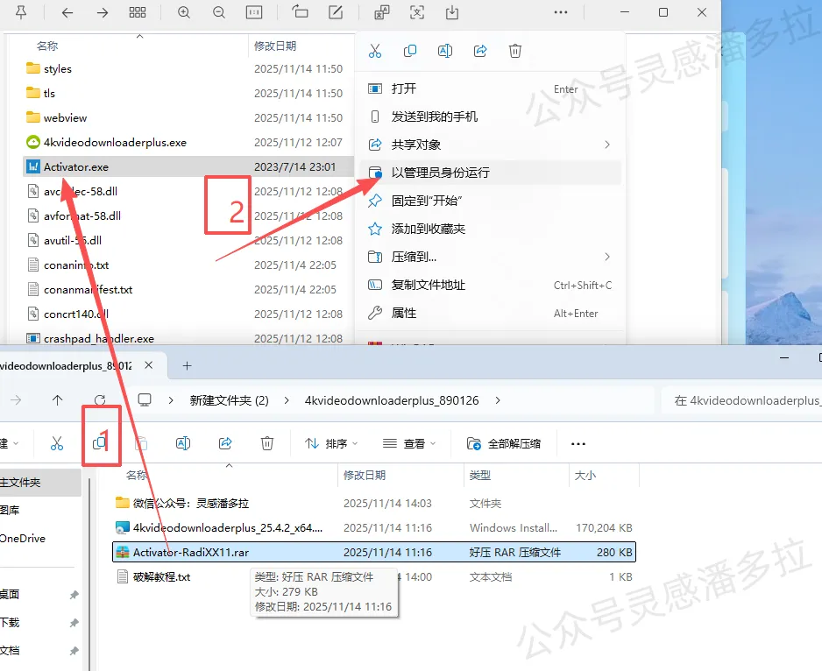Click the This PC monitor icon in the address bar
Image resolution: width=822 pixels, height=671 pixels.
point(145,400)
